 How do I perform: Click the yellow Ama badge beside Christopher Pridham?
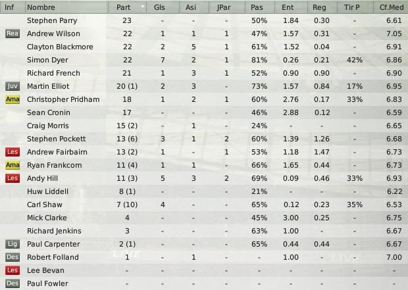coord(13,99)
